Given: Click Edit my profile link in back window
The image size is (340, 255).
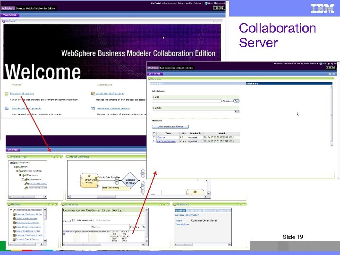Looking at the screenshot, I should (x=185, y=3).
